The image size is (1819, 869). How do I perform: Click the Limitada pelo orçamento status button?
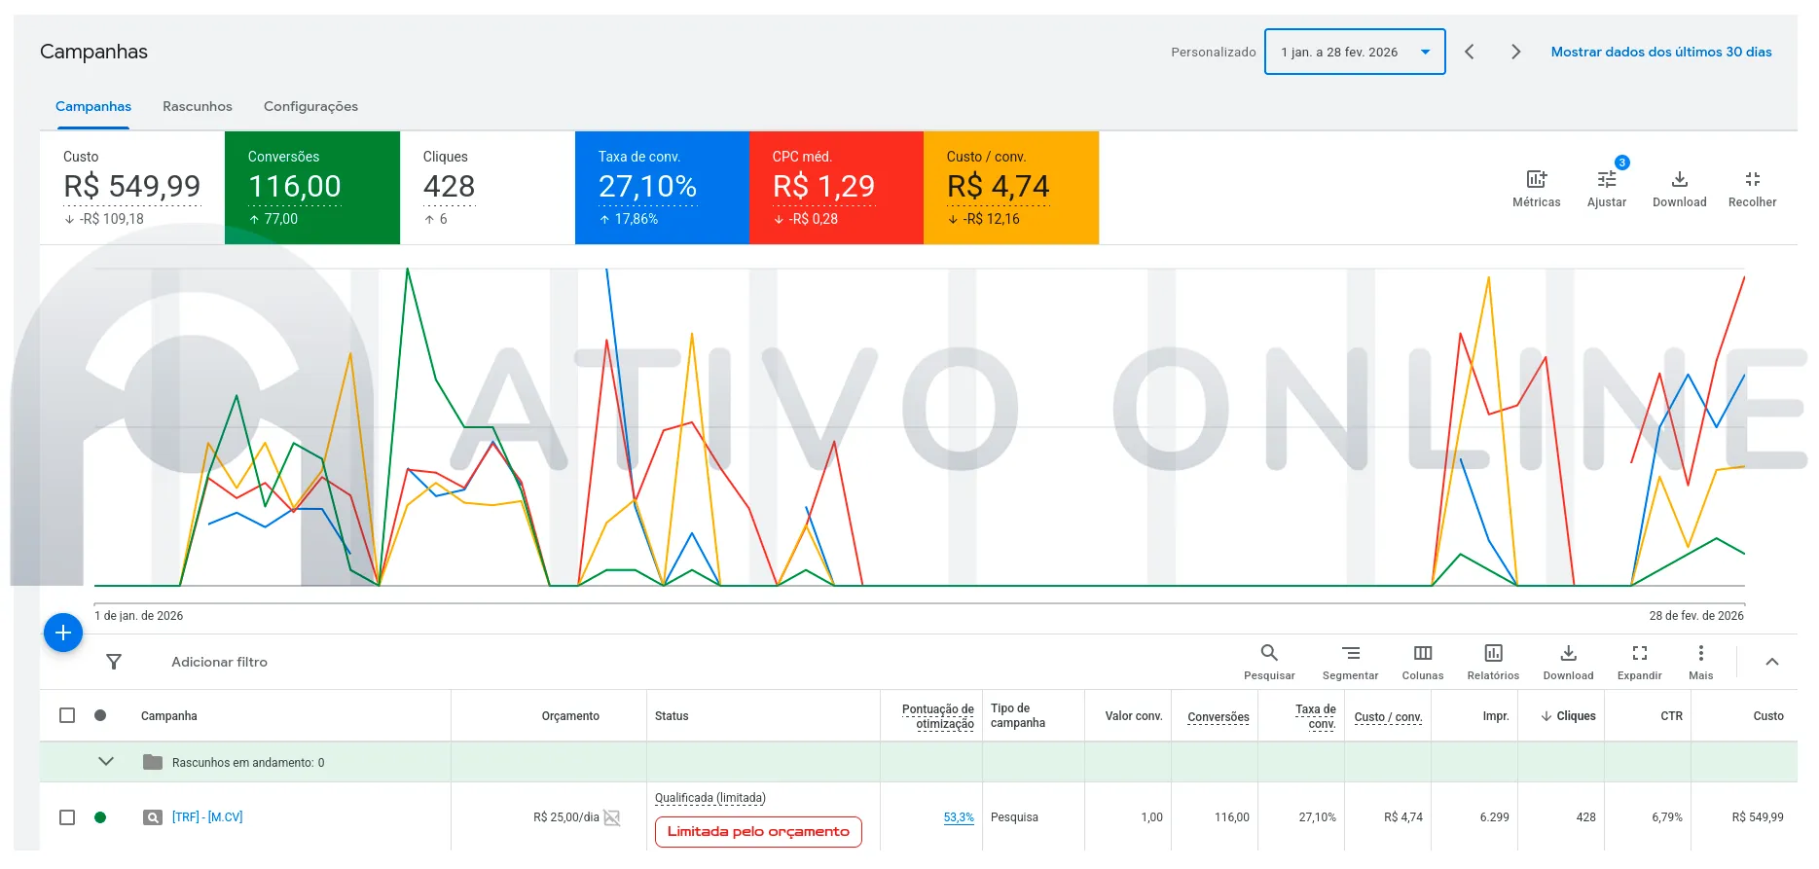[758, 832]
